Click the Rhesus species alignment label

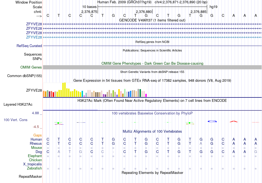36,143
